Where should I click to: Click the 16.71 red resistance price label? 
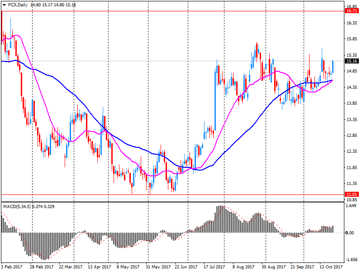(x=352, y=11)
